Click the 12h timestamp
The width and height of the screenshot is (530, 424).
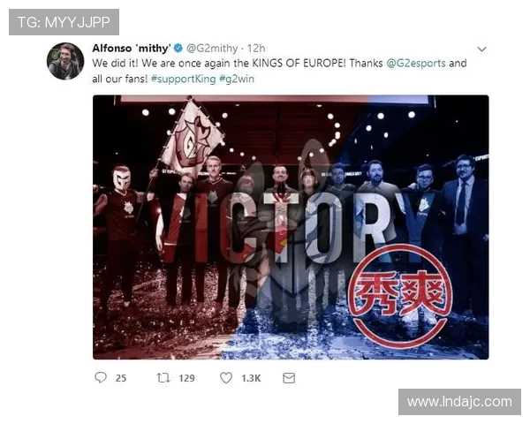tap(256, 49)
